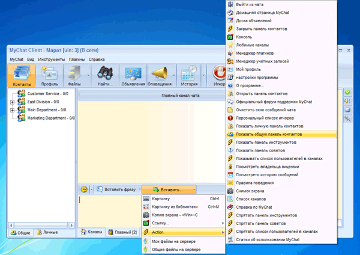Select Выйти из чата action
The height and width of the screenshot is (255, 360).
(x=281, y=5)
